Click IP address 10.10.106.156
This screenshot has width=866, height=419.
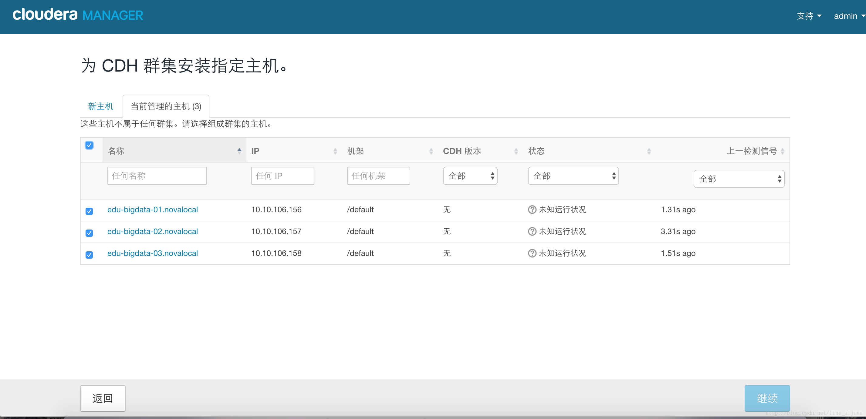click(276, 210)
